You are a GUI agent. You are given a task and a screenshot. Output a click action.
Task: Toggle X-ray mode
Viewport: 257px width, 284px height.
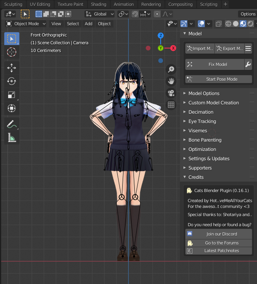pyautogui.click(x=219, y=24)
